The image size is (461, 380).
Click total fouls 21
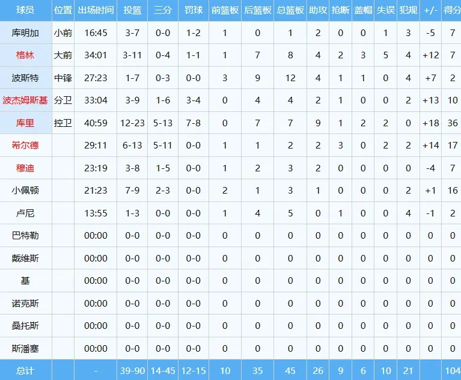tap(408, 371)
